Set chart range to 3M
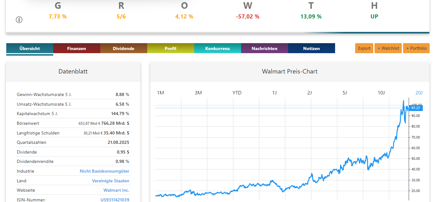 pos(198,93)
